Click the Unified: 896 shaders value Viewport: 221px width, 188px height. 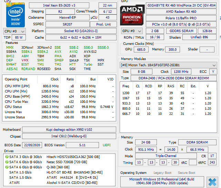pyautogui.click(x=199, y=37)
